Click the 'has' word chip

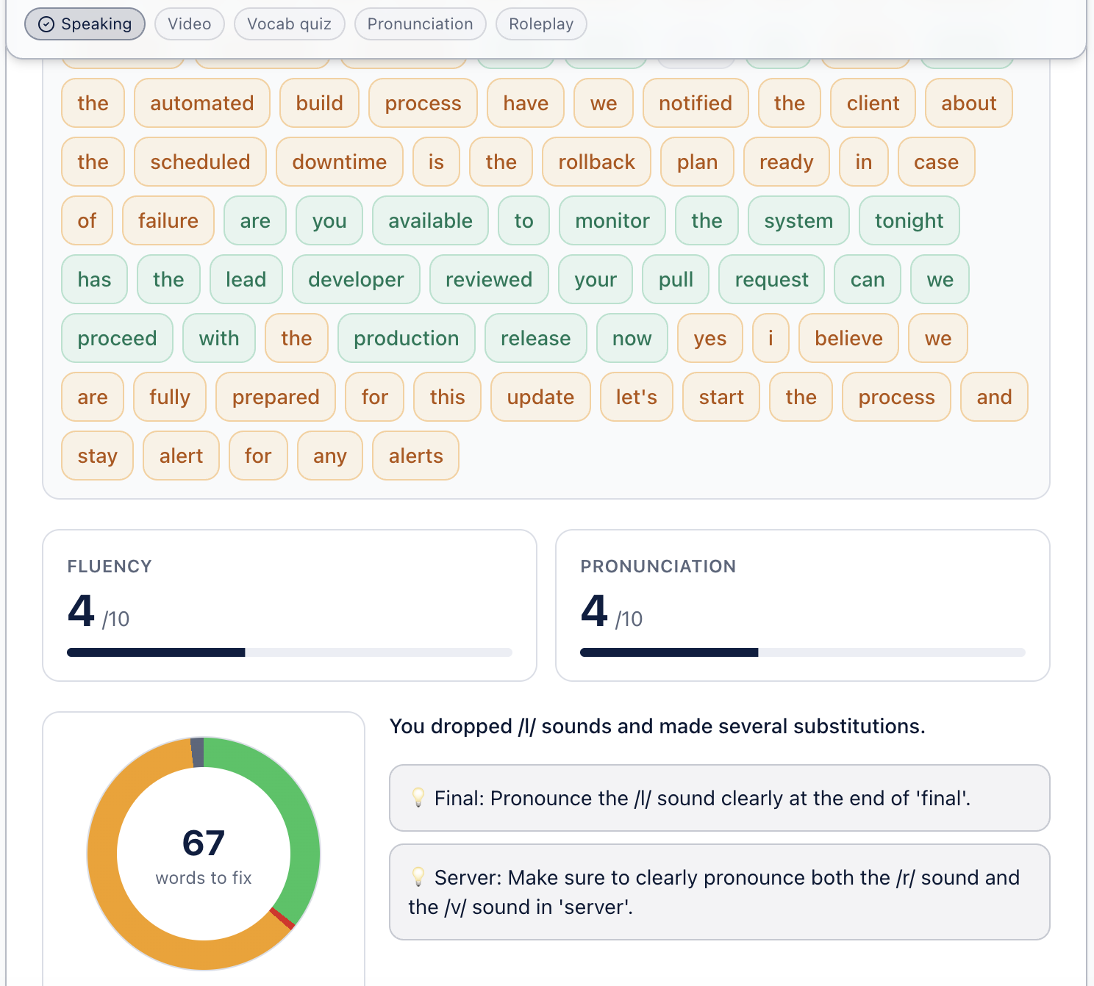pos(94,279)
